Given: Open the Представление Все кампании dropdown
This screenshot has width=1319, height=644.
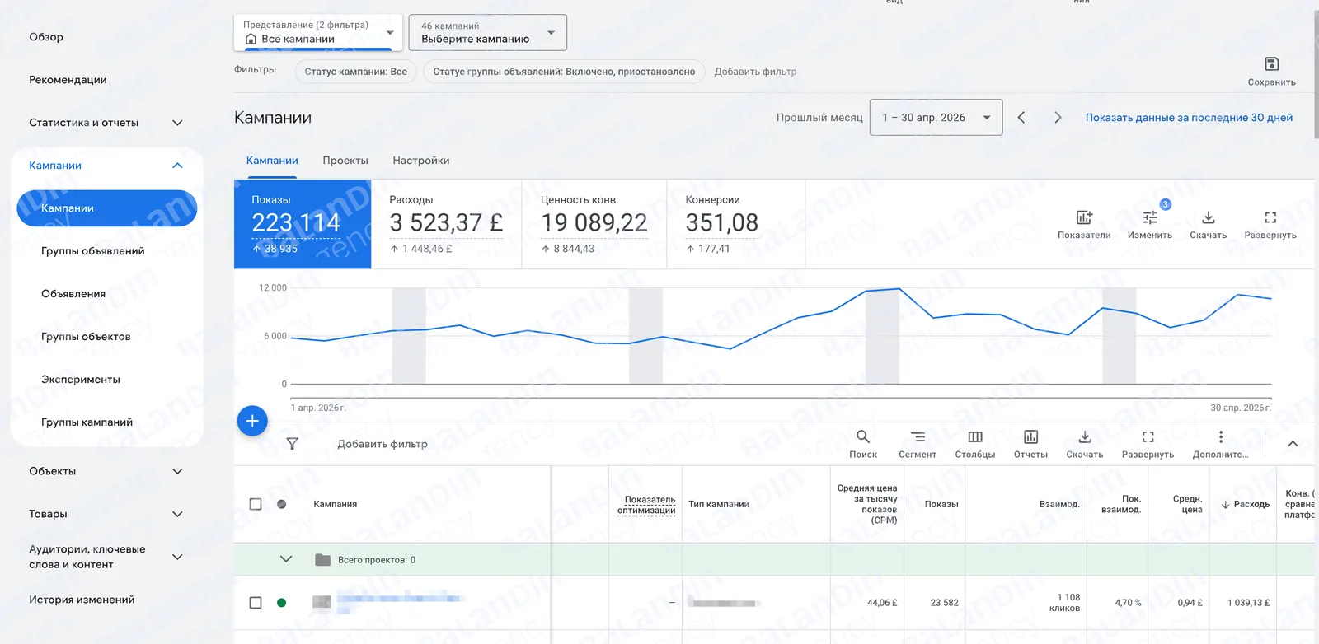Looking at the screenshot, I should click(x=318, y=32).
